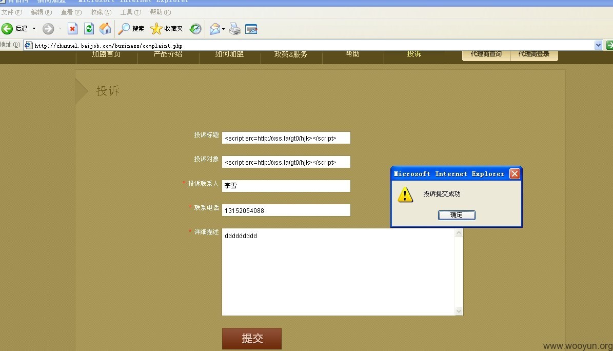Click the 代理商查询 tab button
Viewport: 613px width, 351px height.
click(486, 55)
